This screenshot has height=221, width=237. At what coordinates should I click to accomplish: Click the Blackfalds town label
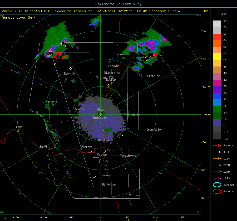point(112,73)
